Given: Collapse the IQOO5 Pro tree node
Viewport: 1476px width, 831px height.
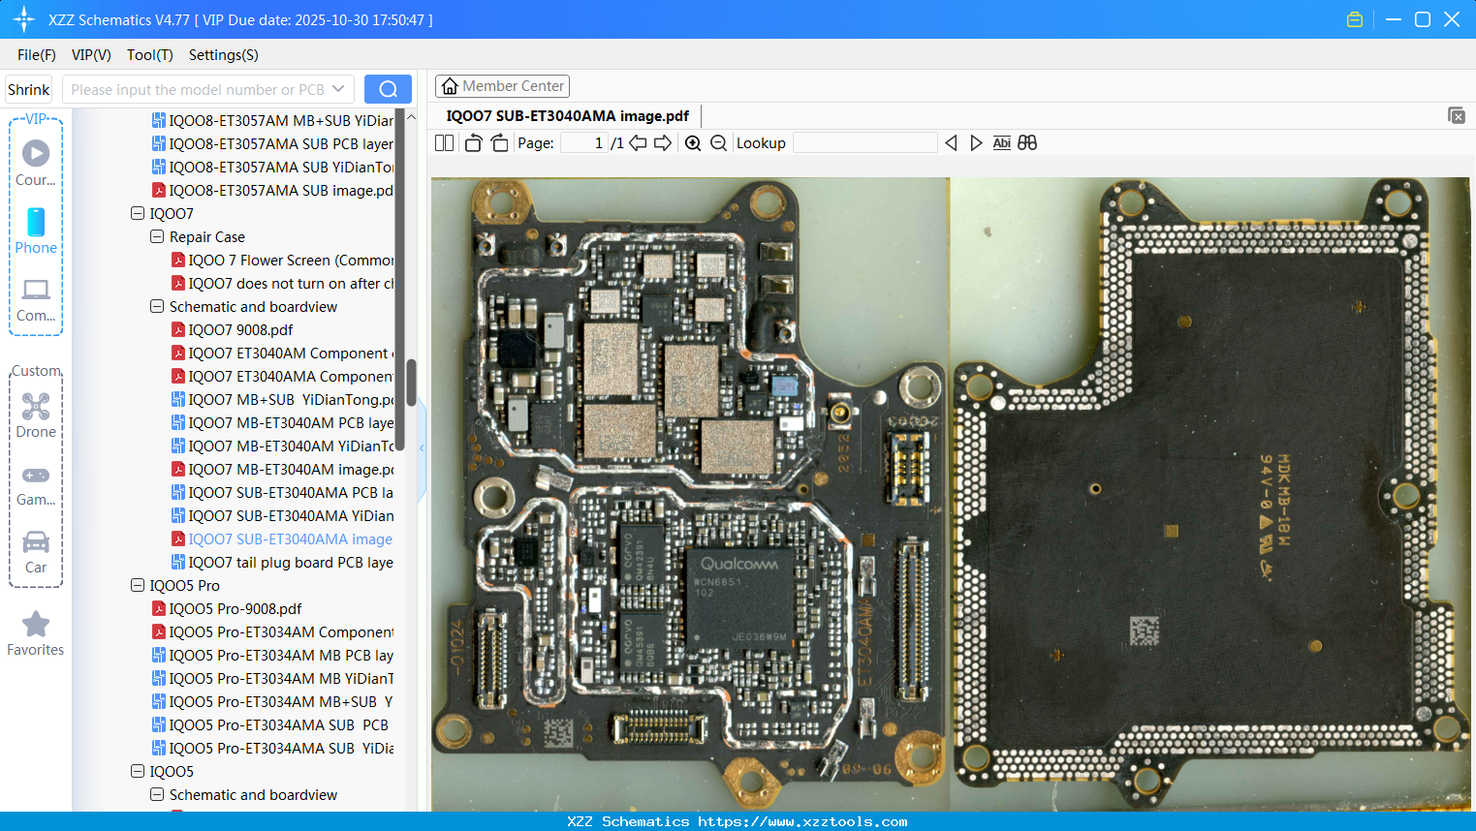Looking at the screenshot, I should pyautogui.click(x=138, y=585).
